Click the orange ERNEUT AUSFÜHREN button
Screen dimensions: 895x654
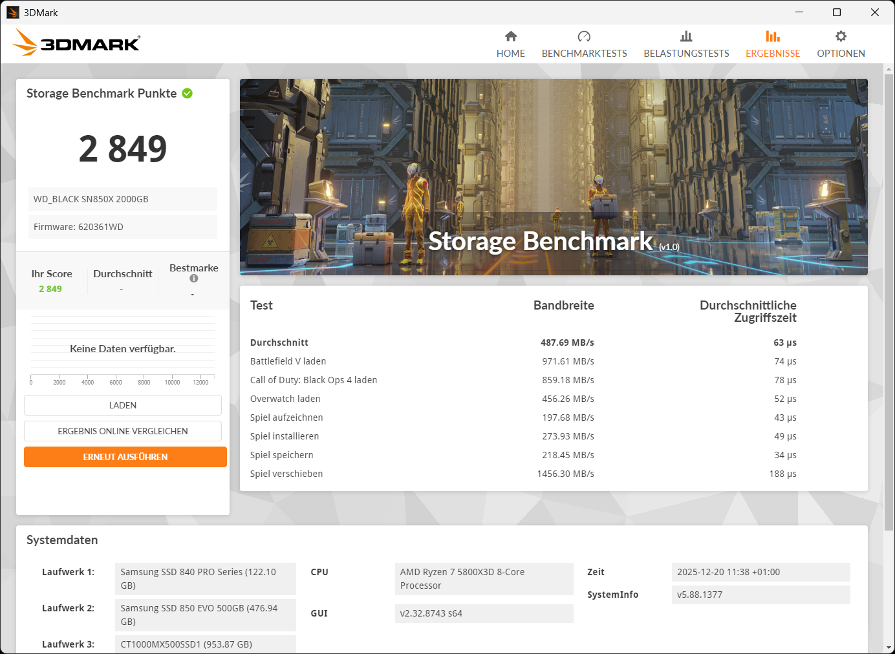pos(125,457)
